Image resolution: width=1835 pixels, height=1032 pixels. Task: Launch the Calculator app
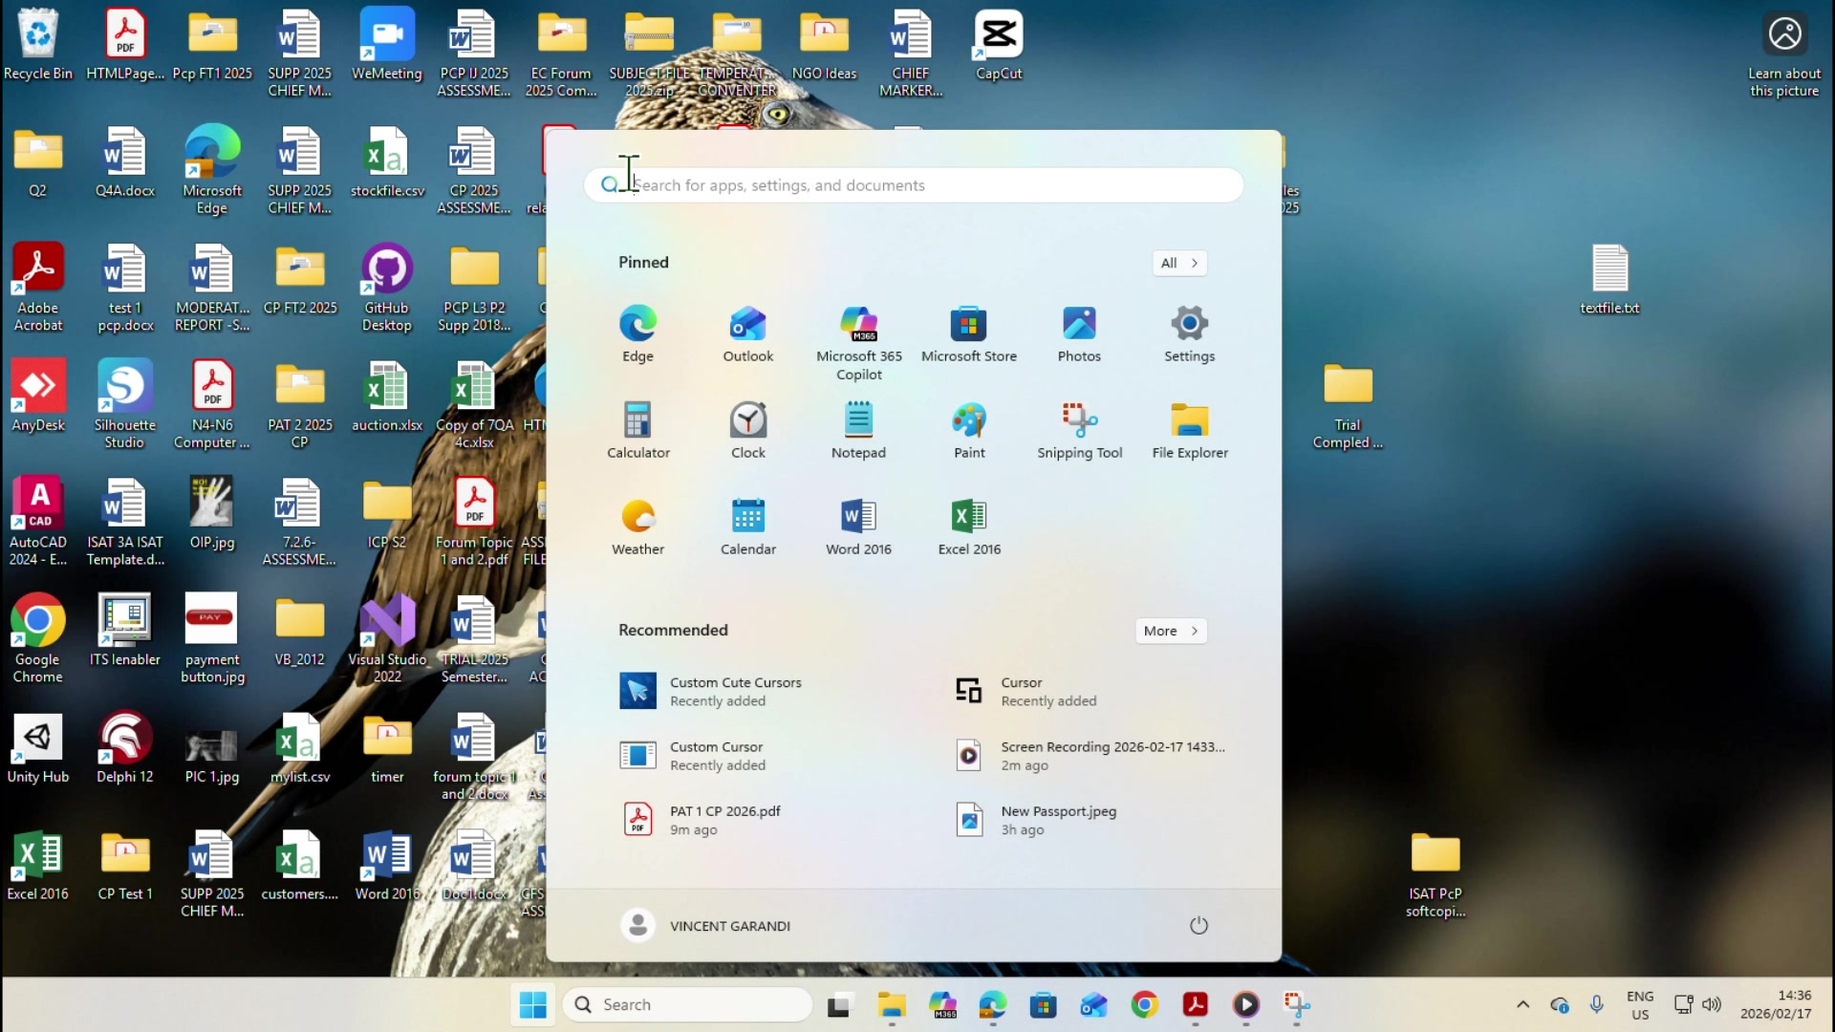pos(637,431)
